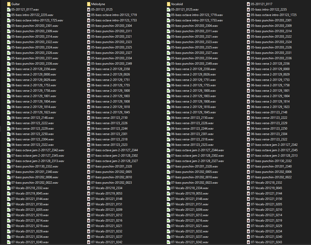
Task: Click the audio icon of 05-bass intro-201122_2235.wav
Action: click(9, 15)
